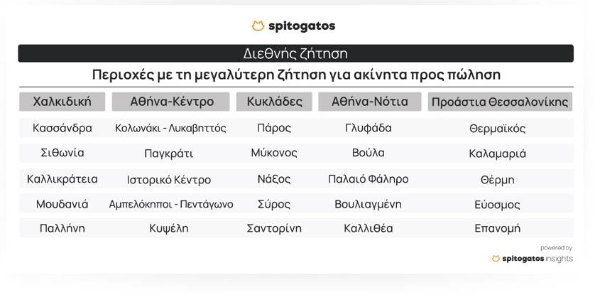Click the Αμπελόκηποι - Πεντάγωνο cell
595x295 pixels.
coord(171,204)
